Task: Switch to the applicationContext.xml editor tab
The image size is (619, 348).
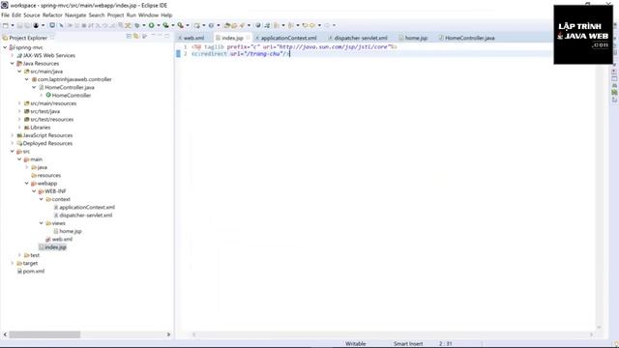Action: [288, 38]
